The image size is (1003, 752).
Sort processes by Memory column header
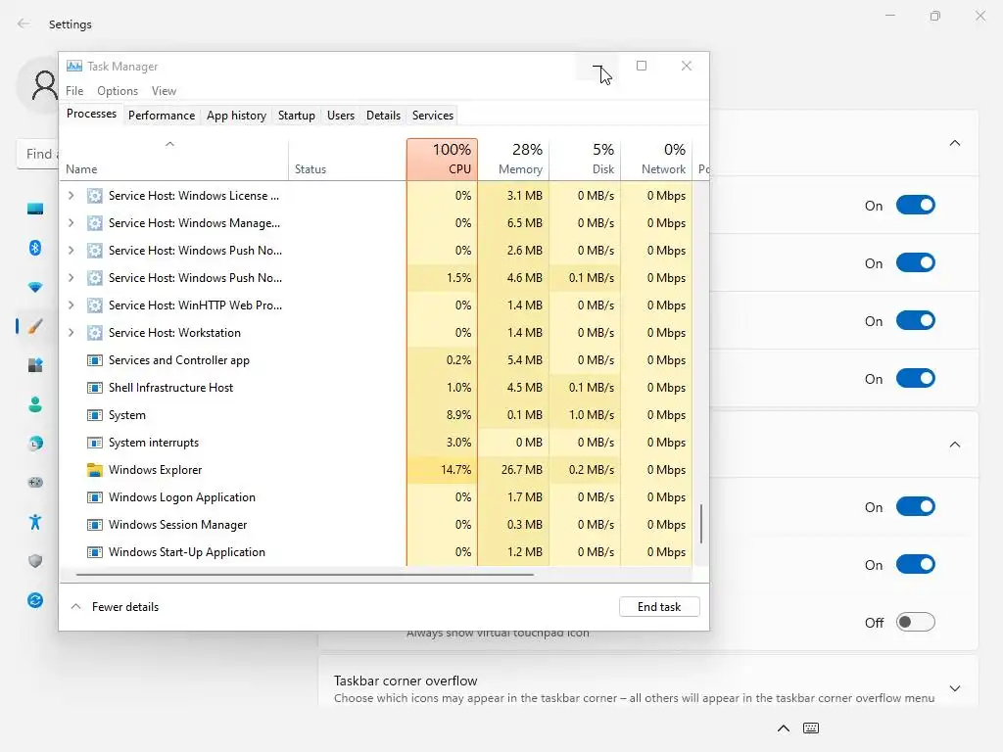(513, 160)
